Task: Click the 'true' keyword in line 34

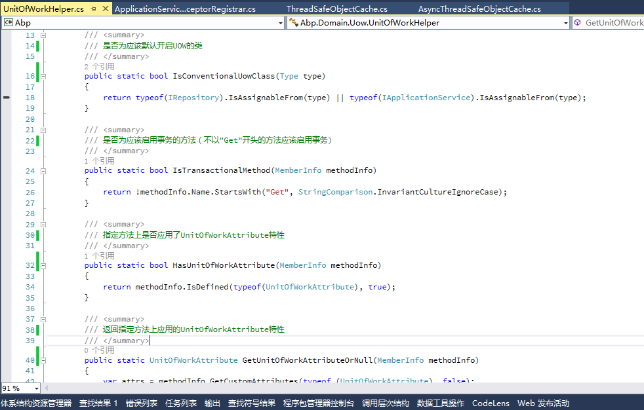Action: 378,287
